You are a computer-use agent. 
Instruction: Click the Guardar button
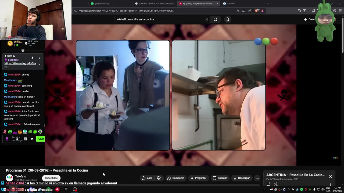tap(220, 178)
